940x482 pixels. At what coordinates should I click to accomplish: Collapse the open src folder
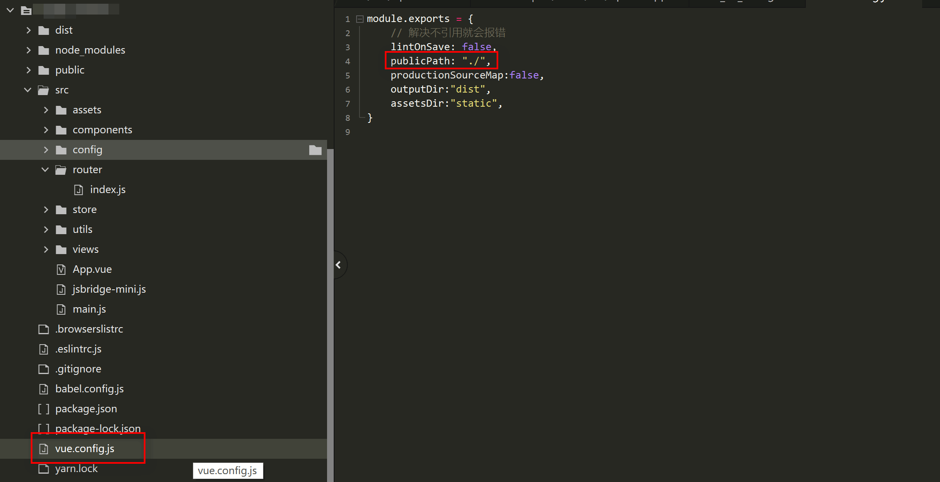(x=27, y=90)
